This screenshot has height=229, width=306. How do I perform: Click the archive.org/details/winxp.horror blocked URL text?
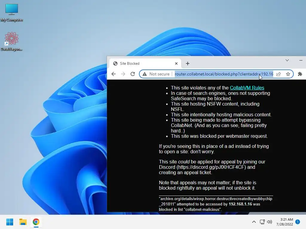tap(215, 201)
